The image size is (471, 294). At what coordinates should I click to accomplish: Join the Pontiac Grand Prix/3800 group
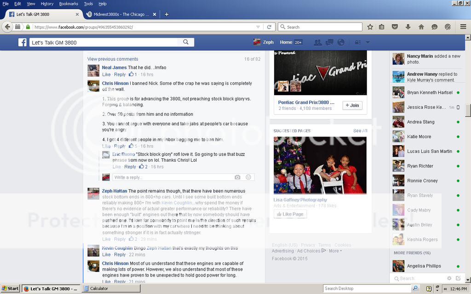(352, 105)
